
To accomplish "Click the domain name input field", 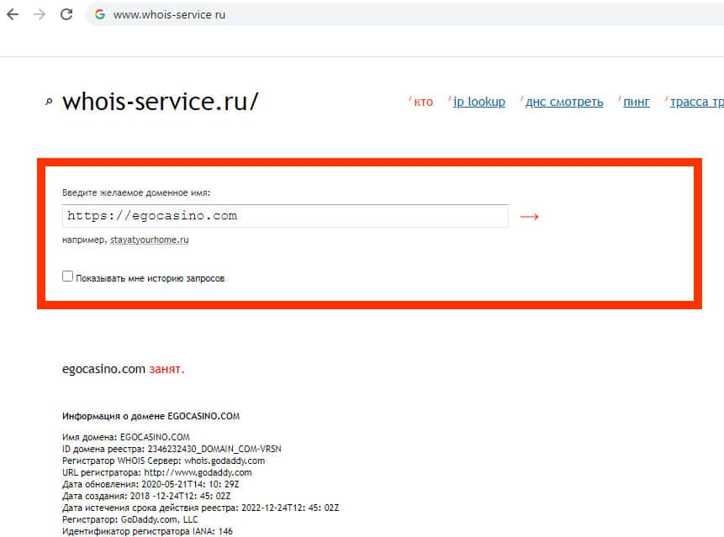I will click(x=285, y=216).
